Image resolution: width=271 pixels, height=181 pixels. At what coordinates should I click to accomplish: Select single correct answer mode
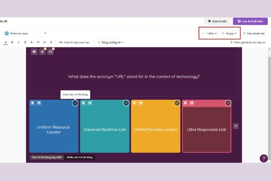[47, 157]
